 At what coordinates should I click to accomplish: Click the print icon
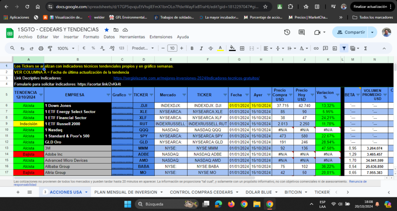[x=41, y=48]
